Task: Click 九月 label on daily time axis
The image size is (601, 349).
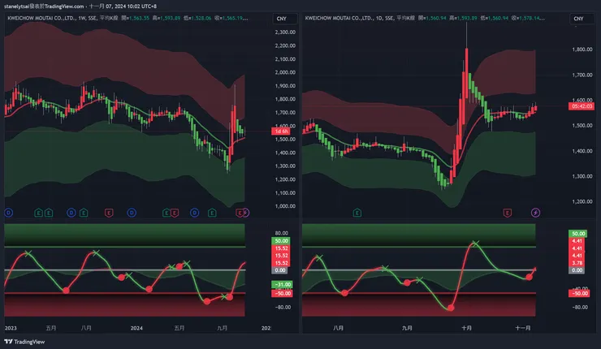Action: (407, 328)
